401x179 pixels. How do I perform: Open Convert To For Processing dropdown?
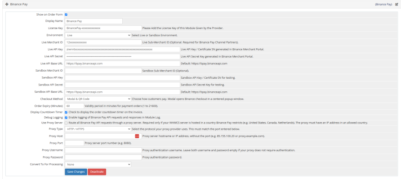[x=98, y=165]
